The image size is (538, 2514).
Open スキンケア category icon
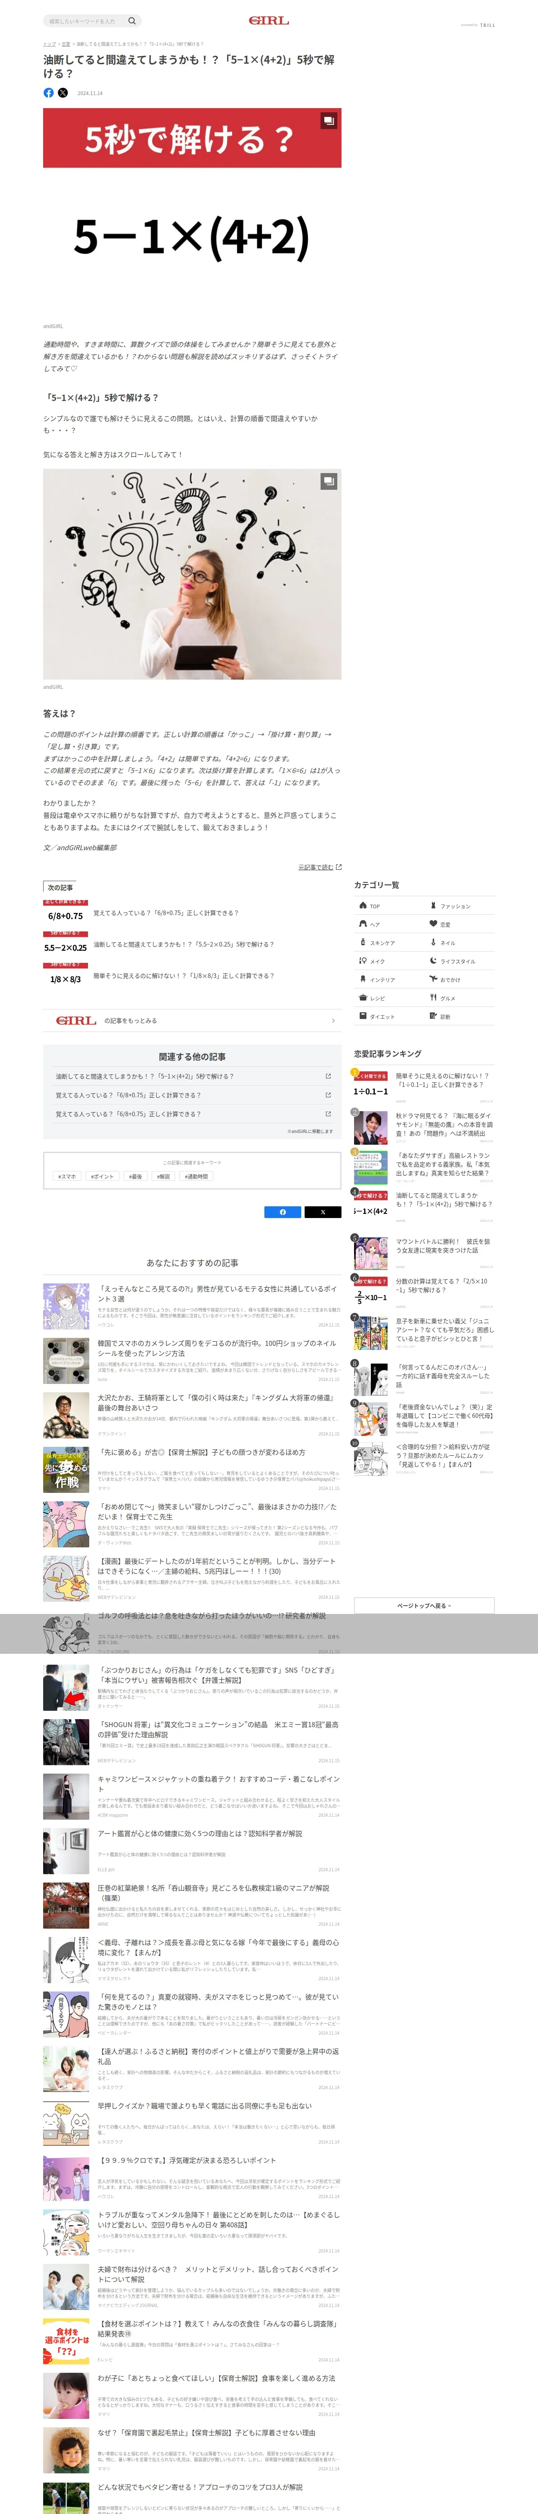(x=362, y=943)
